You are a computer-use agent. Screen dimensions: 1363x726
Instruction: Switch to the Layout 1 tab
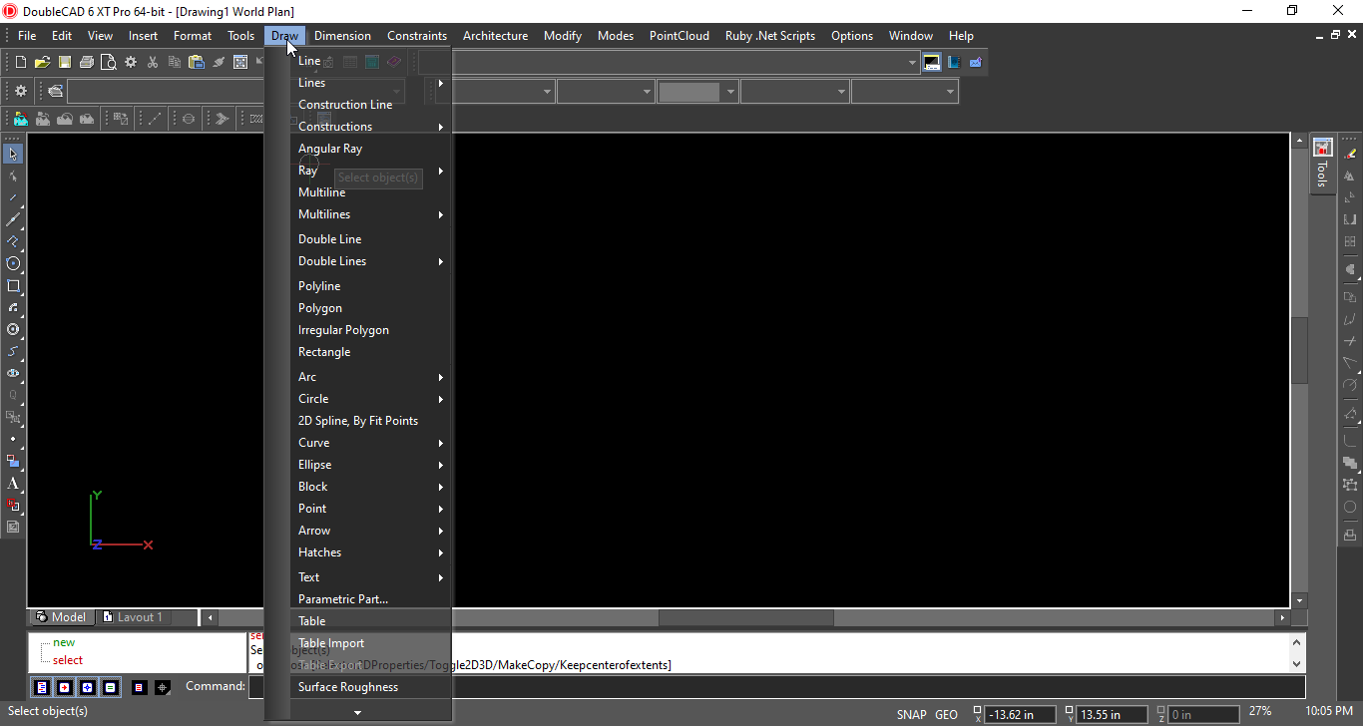(133, 617)
